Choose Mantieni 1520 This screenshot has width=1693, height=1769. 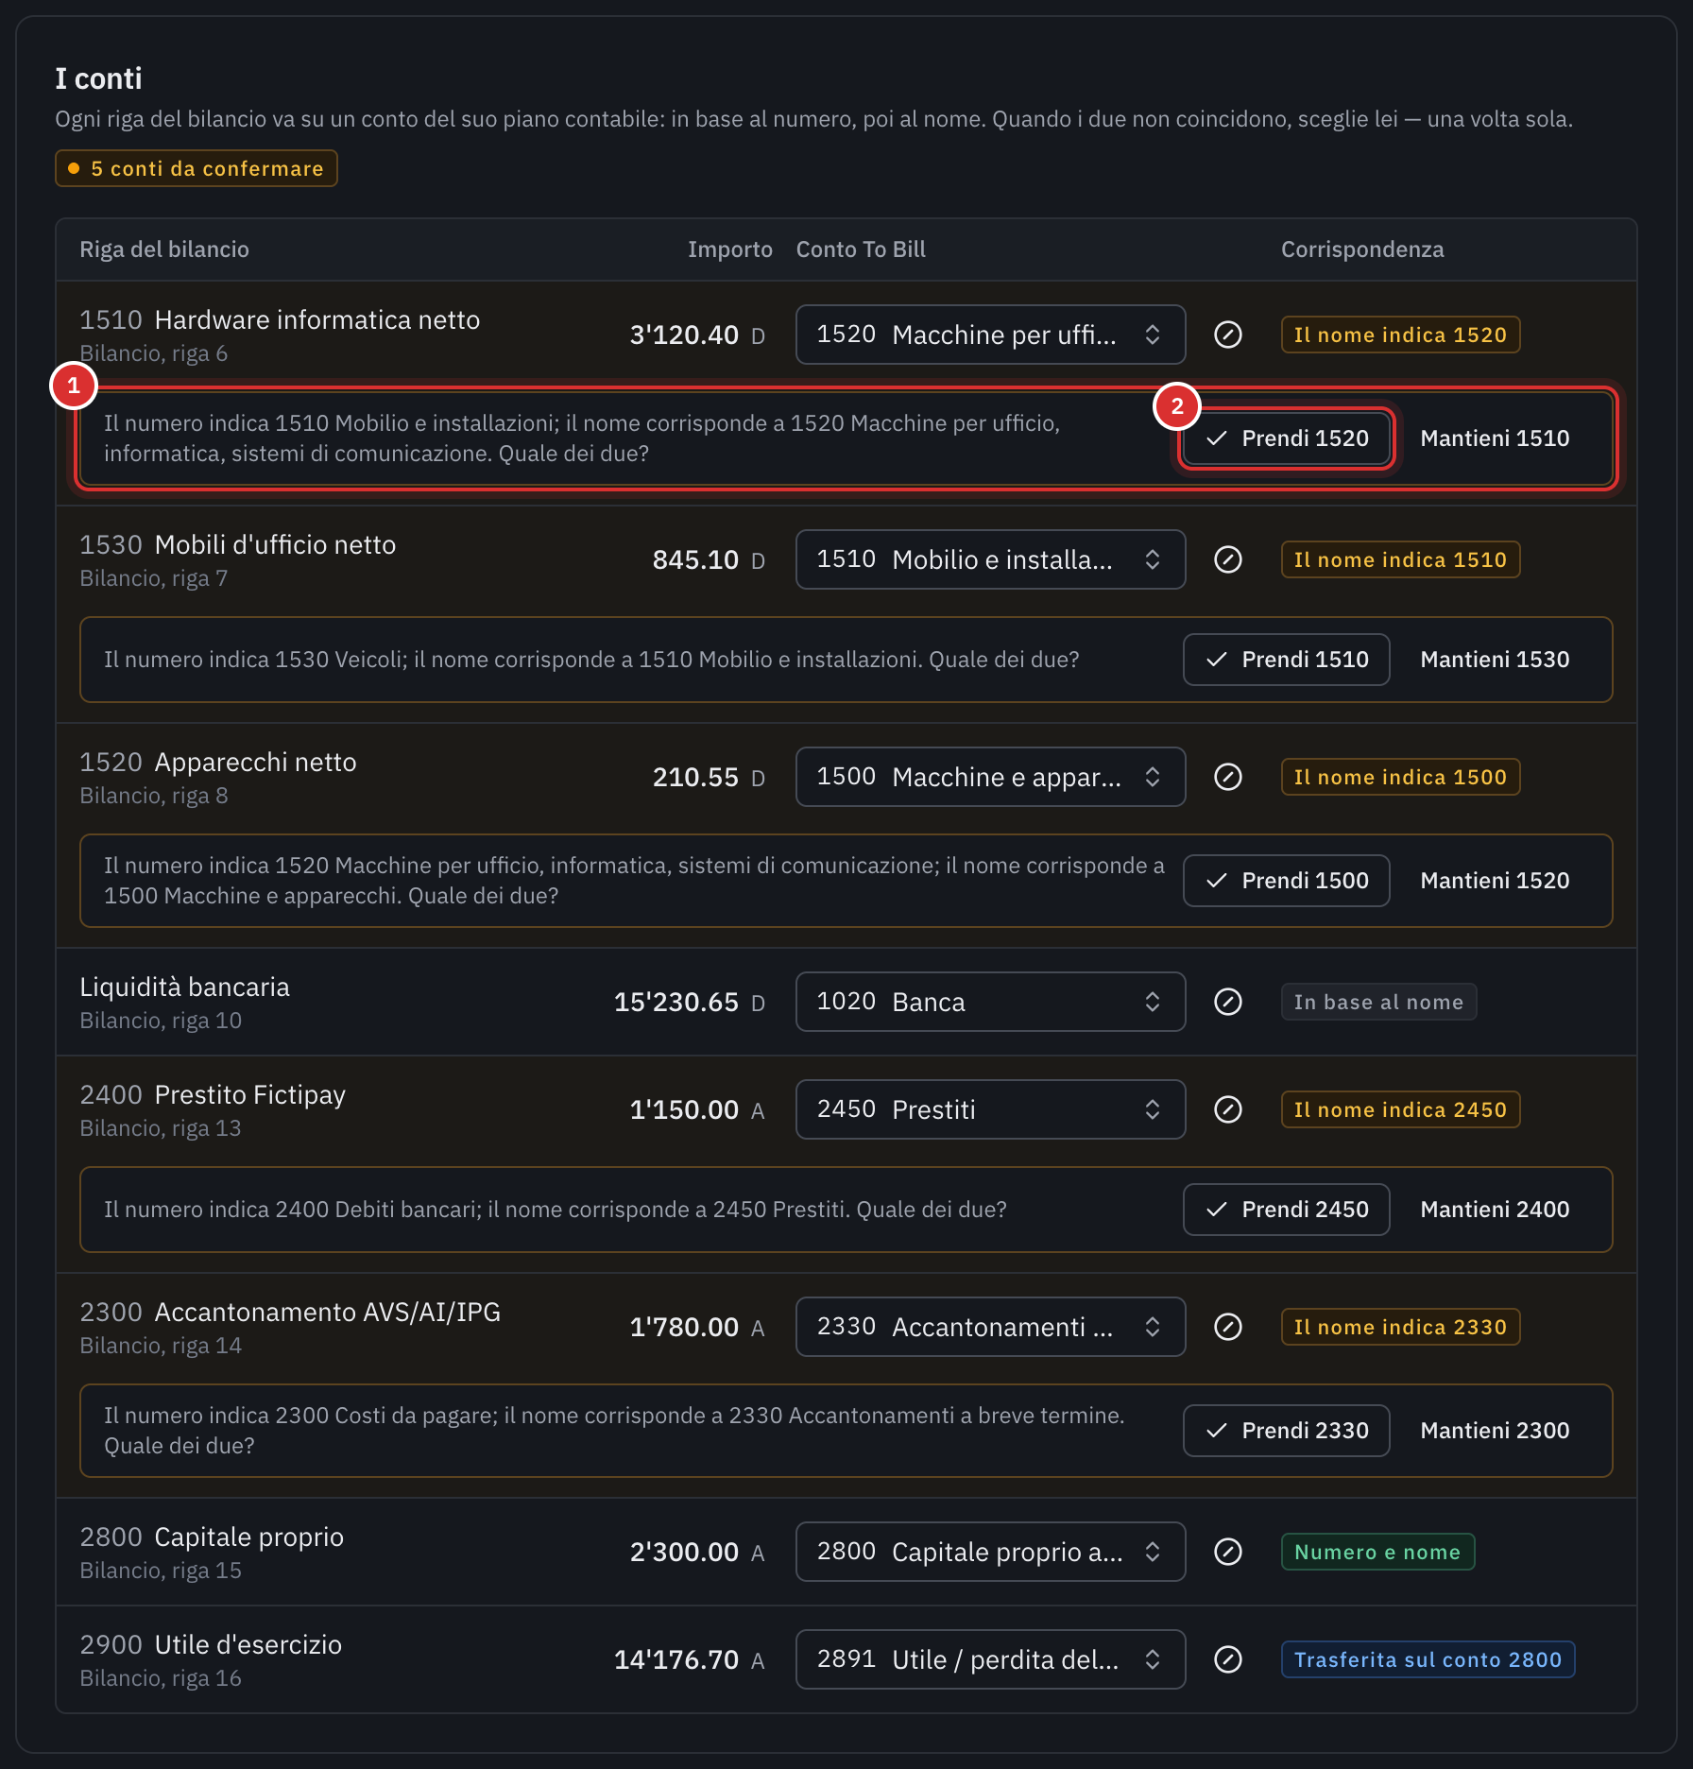[x=1495, y=881]
